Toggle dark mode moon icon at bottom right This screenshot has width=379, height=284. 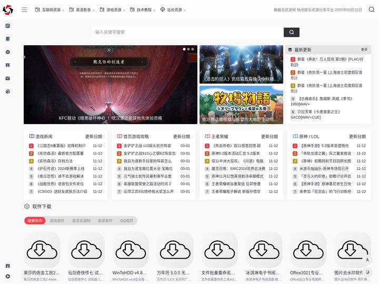click(367, 272)
